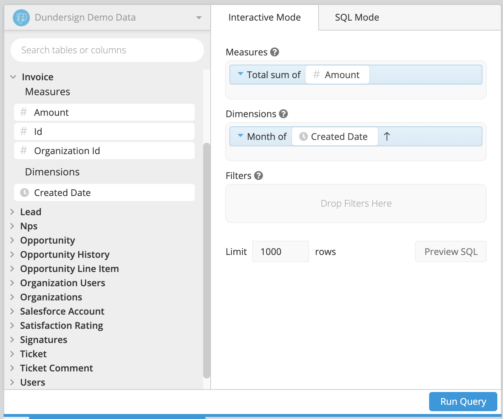Click the Filters help question mark icon
This screenshot has height=419, width=503.
(x=259, y=175)
